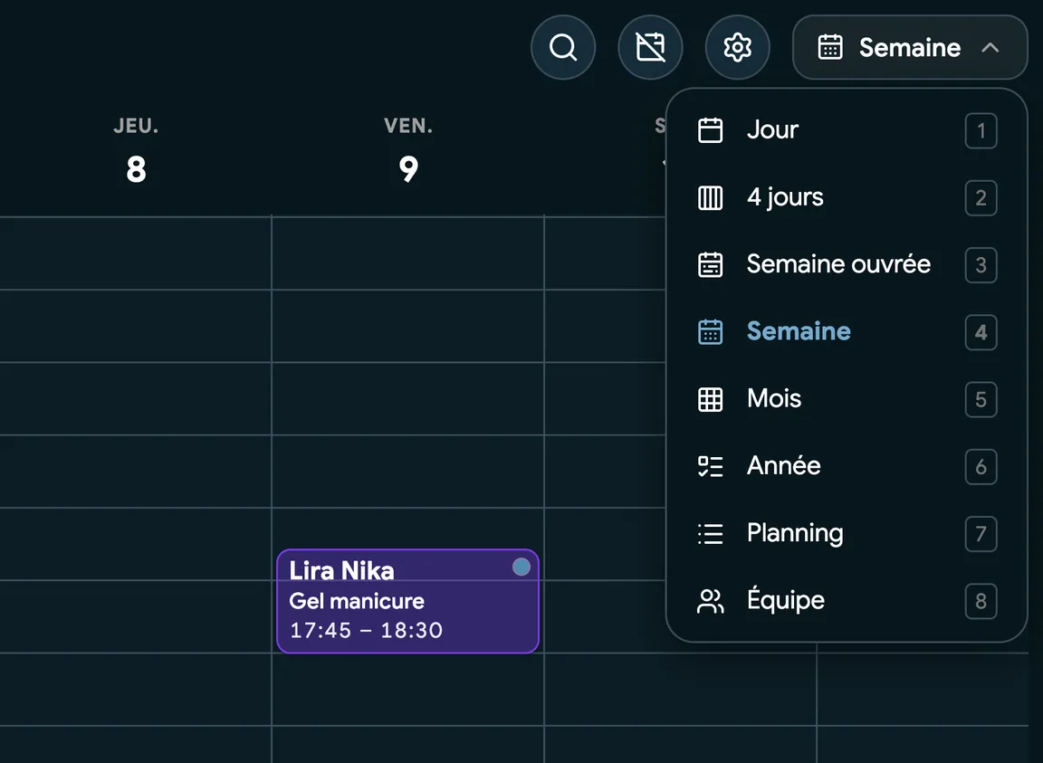Click shortcut key badge 2
This screenshot has height=763, width=1043.
[x=981, y=198]
